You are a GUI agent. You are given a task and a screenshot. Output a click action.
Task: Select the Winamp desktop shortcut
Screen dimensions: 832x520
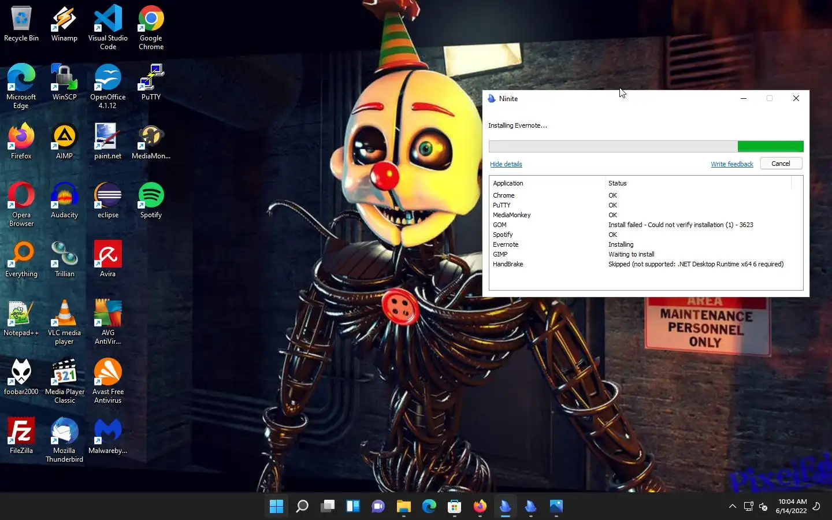(64, 24)
